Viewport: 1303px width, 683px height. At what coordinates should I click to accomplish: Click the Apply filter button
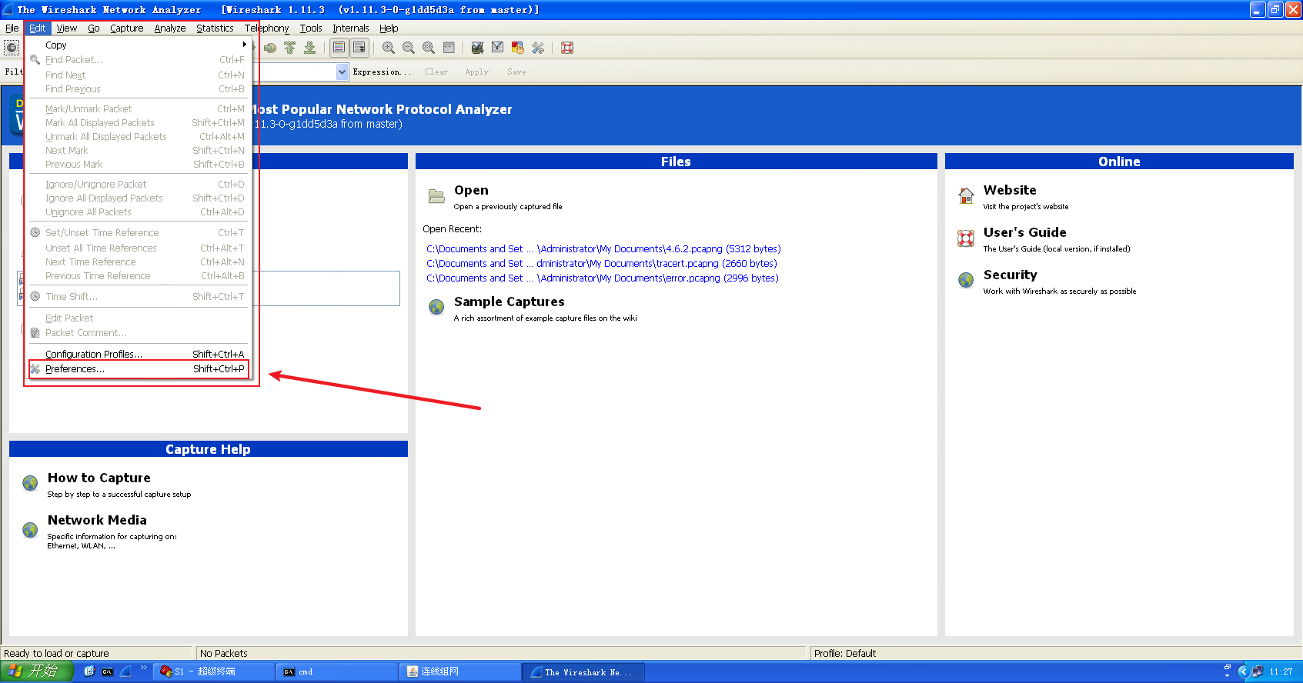[x=476, y=72]
